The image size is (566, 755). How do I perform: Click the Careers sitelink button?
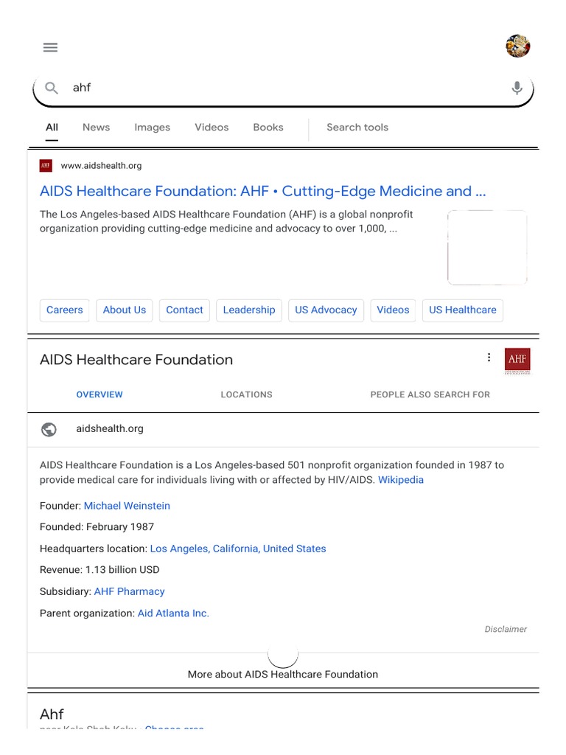(65, 310)
